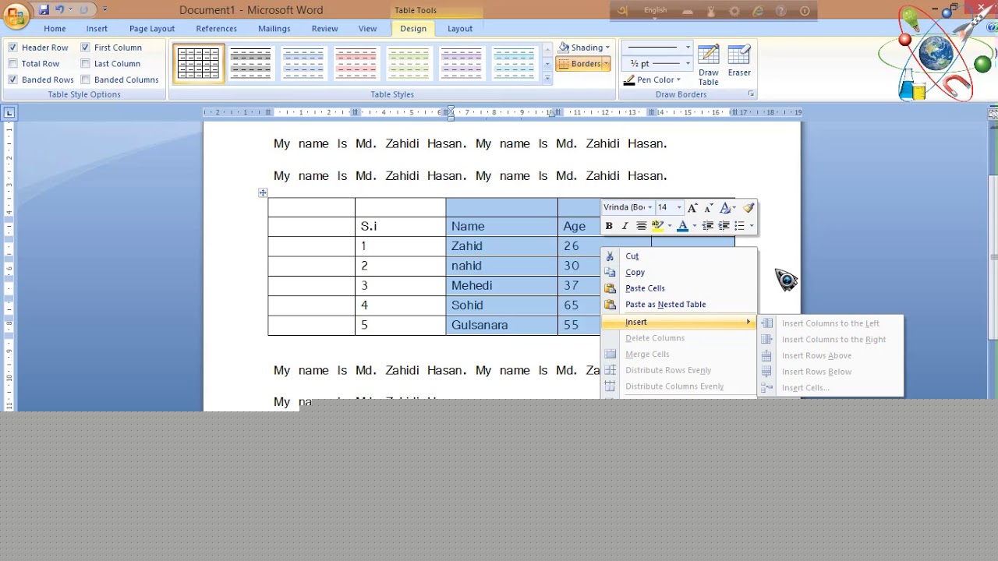998x561 pixels.
Task: Save the document from the Quick Access toolbar
Action: click(x=44, y=10)
